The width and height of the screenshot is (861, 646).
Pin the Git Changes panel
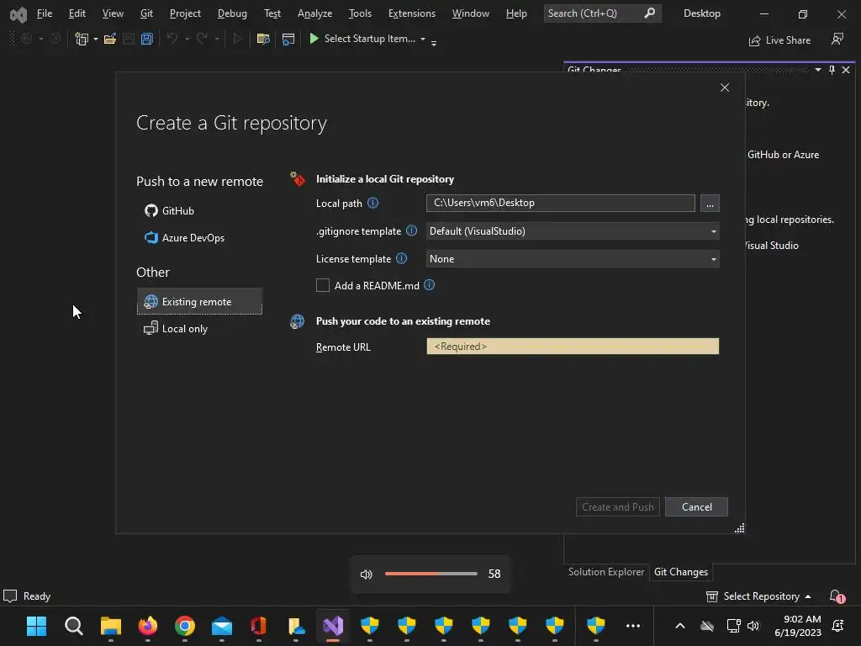832,70
